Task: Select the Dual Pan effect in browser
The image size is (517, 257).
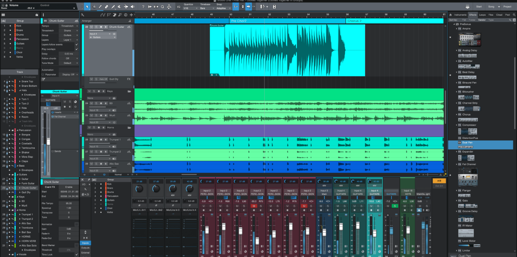Action: click(x=480, y=145)
